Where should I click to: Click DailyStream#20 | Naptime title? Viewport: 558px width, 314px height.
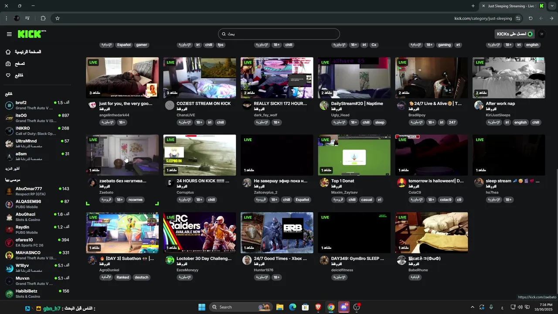tap(357, 103)
